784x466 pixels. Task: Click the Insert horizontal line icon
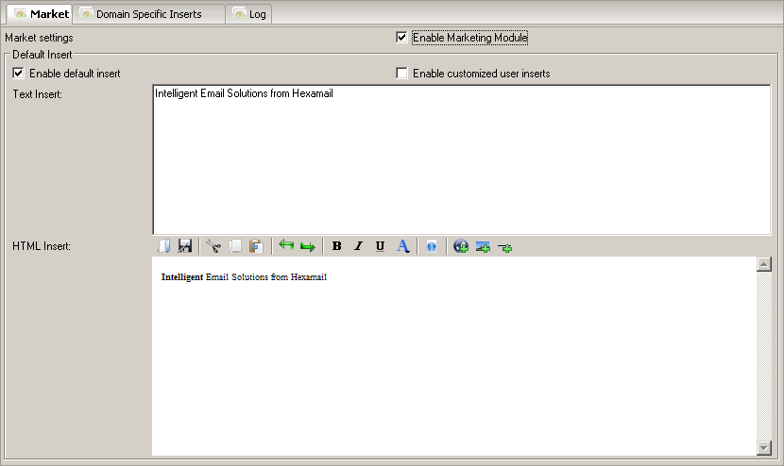pos(505,247)
